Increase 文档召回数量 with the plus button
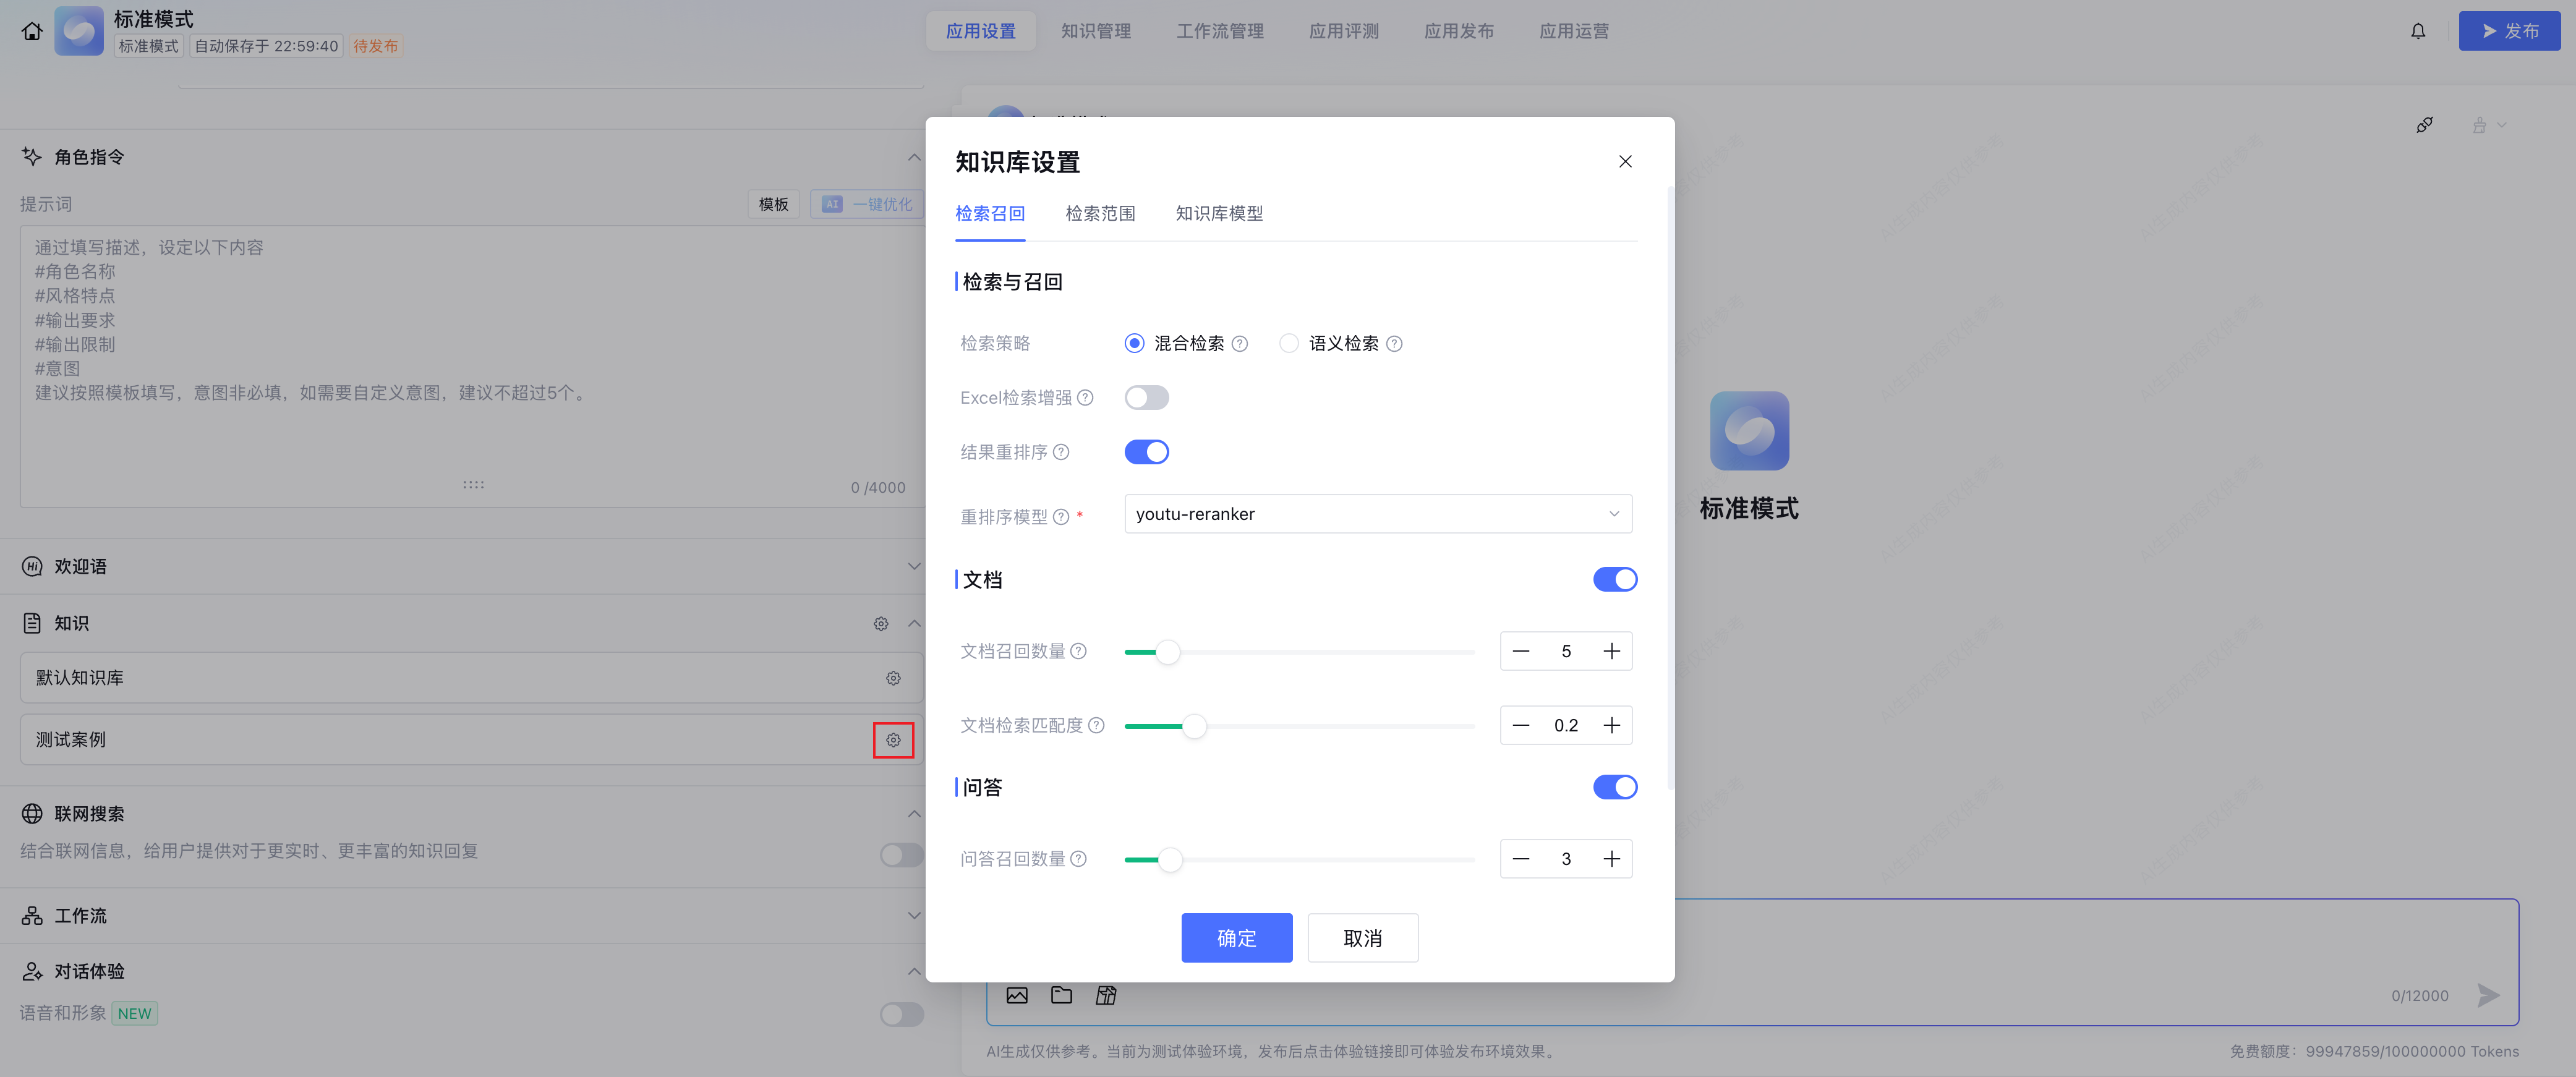Screen dimensions: 2576x1077 (1611, 652)
